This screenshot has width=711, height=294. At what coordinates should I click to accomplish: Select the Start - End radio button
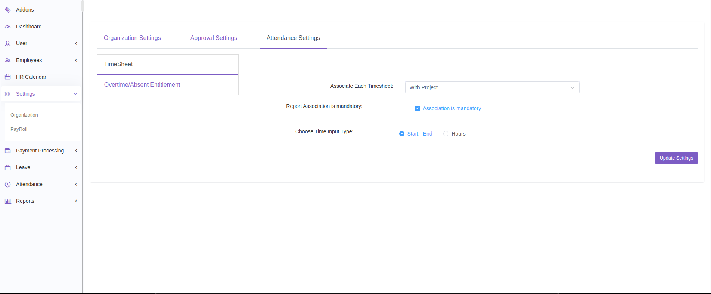point(402,134)
